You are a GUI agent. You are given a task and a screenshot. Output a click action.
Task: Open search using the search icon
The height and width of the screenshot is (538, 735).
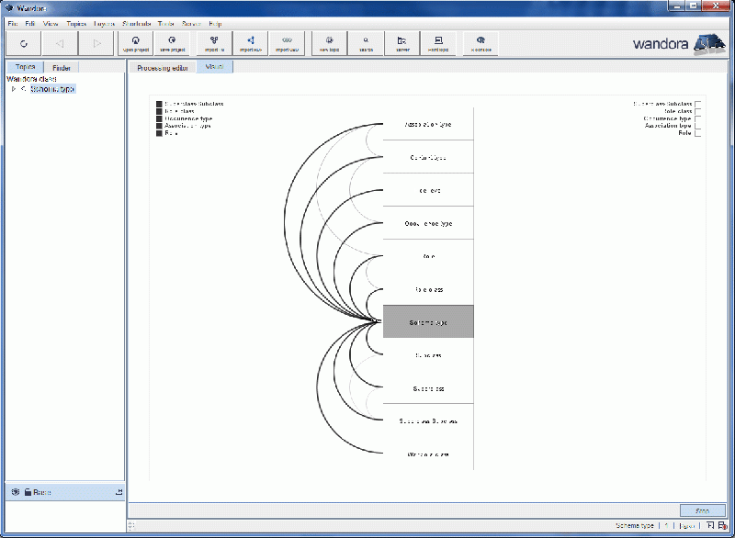tap(366, 42)
